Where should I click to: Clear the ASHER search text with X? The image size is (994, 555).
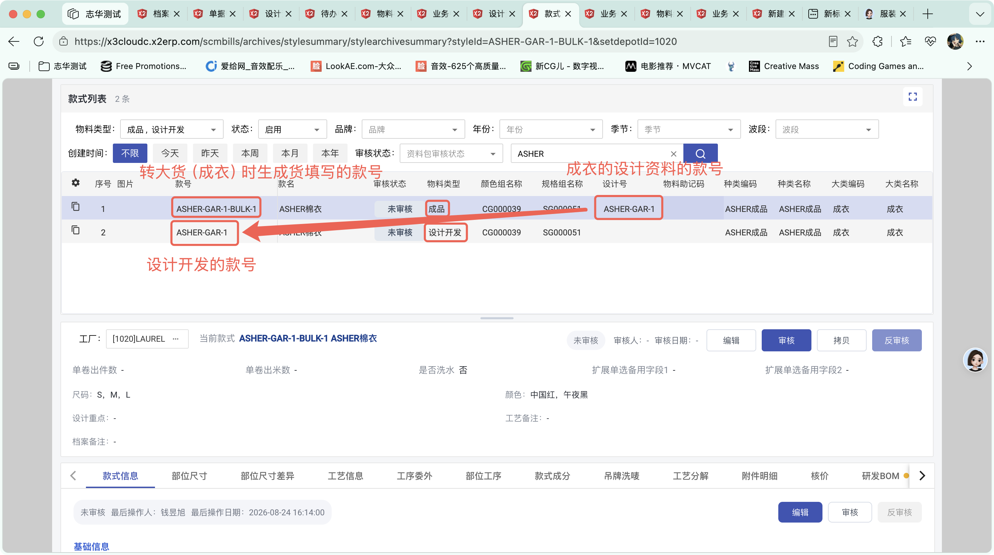pos(674,154)
